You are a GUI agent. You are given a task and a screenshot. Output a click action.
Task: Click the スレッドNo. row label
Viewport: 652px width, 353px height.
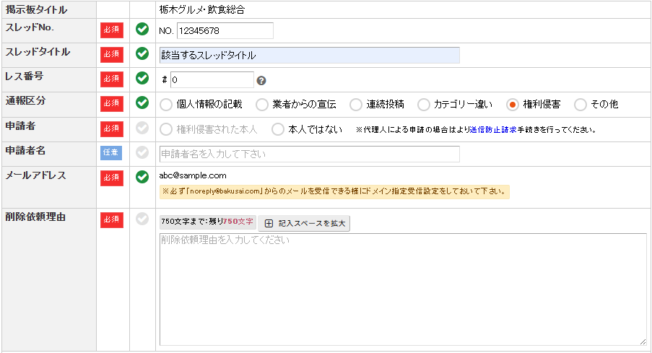click(30, 27)
